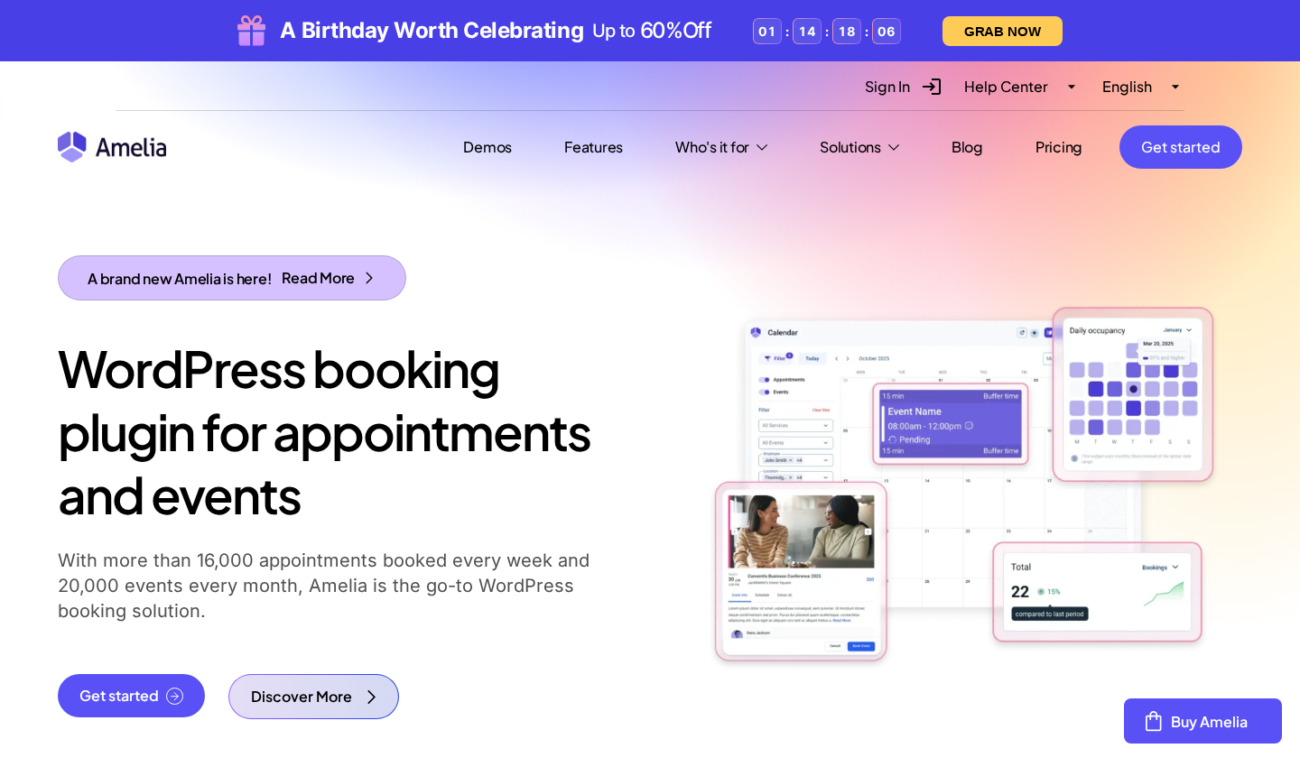Open the Demos menu item
1300x776 pixels.
[487, 147]
